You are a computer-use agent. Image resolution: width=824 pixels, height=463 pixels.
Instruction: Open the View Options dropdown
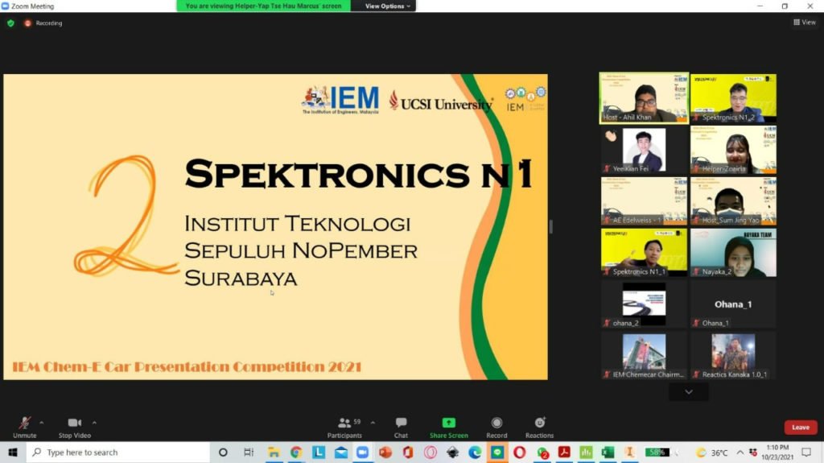coord(387,6)
